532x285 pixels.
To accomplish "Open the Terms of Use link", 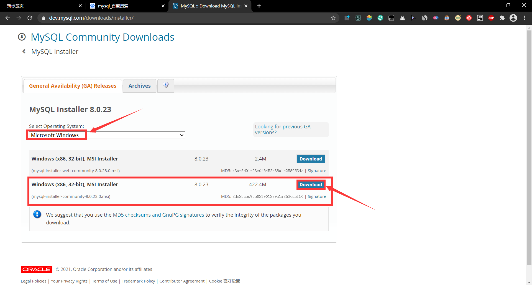I will point(104,281).
